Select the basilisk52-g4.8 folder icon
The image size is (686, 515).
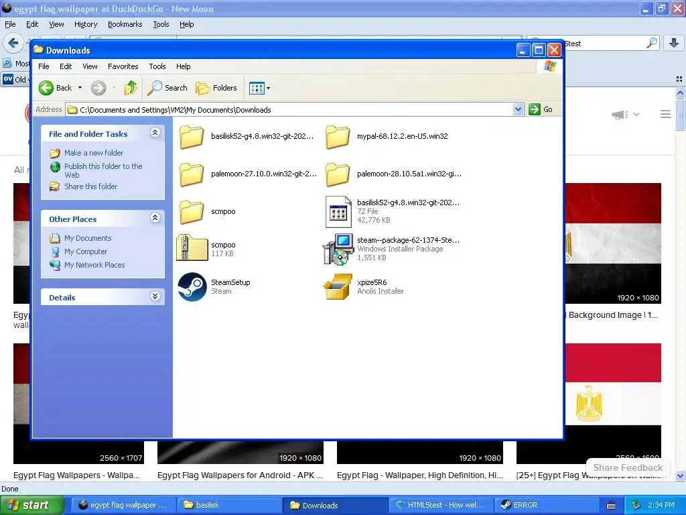[x=192, y=137]
